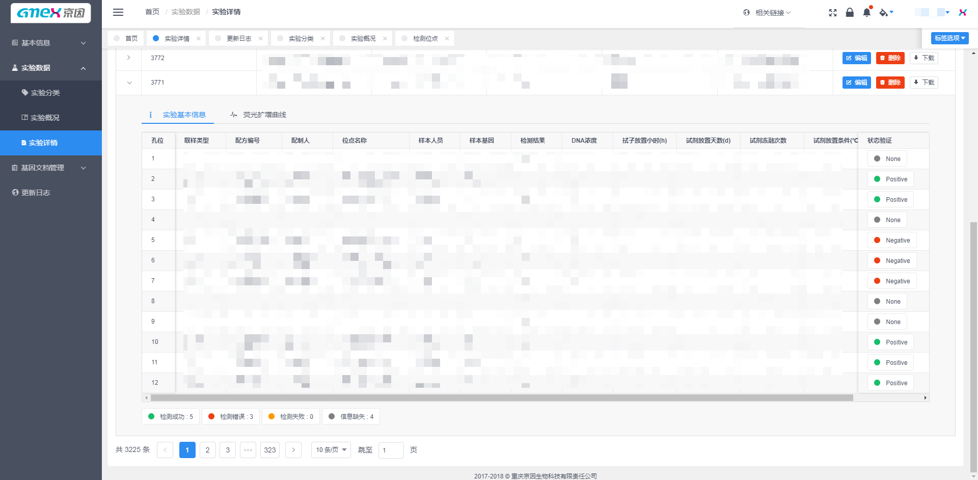The image size is (978, 480).
Task: Lock the screen with padlock icon
Action: (850, 12)
